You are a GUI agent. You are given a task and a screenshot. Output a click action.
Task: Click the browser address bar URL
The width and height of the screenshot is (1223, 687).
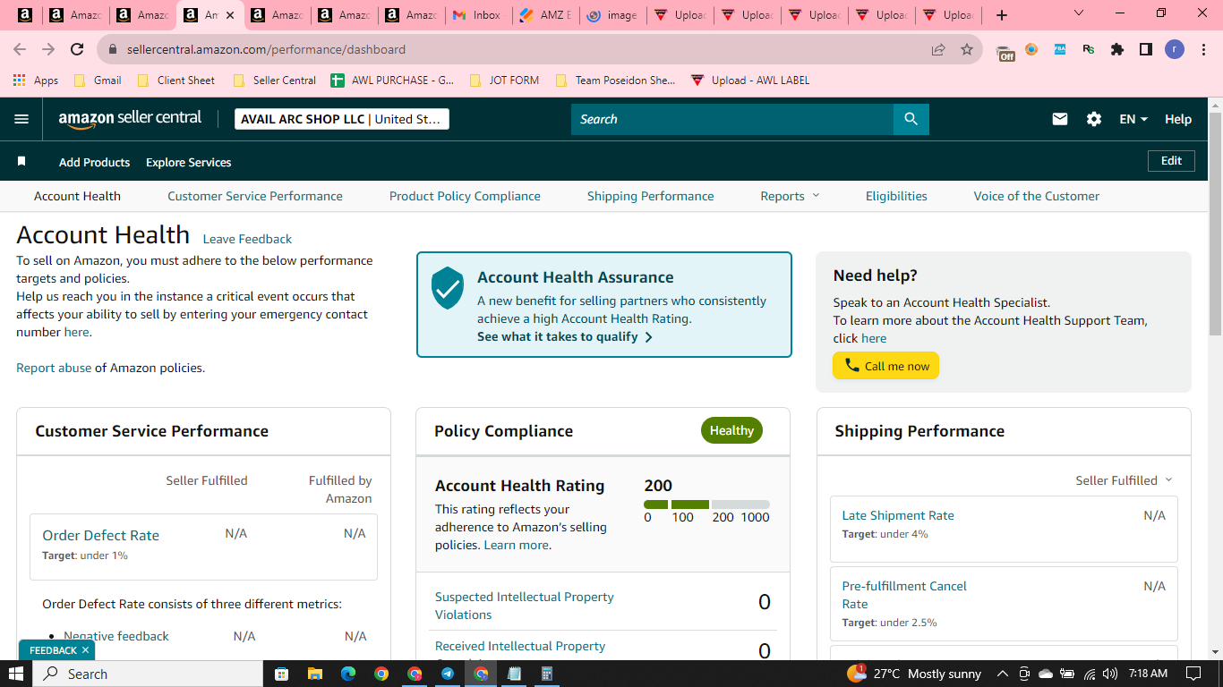click(x=266, y=49)
